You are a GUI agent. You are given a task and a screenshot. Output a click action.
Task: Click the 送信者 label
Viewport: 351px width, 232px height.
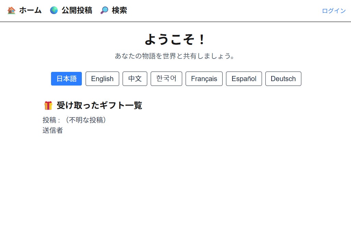[x=53, y=130]
